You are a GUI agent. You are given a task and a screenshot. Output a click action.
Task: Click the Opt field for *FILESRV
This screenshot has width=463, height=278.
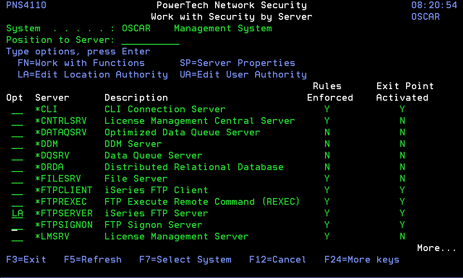[17, 179]
